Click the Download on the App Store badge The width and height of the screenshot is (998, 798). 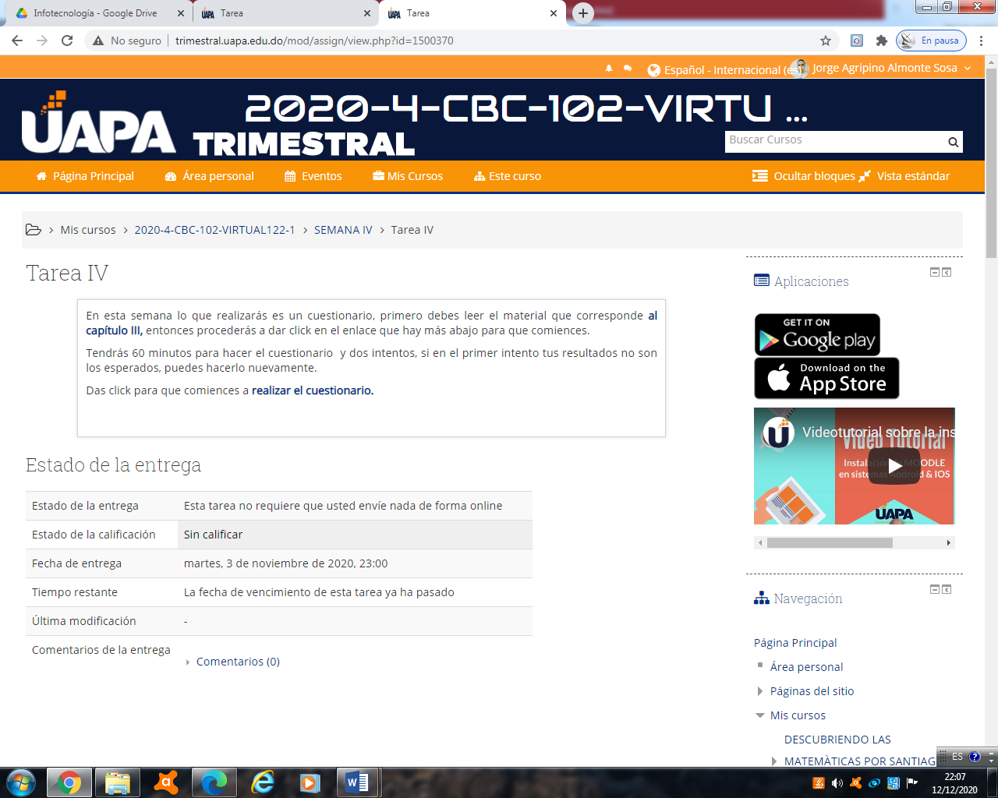pyautogui.click(x=826, y=378)
